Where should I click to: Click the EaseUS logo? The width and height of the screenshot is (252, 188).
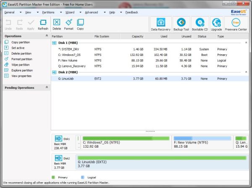click(x=239, y=12)
